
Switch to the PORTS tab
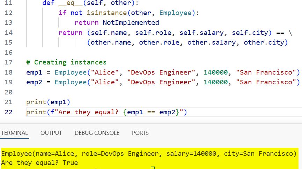[x=140, y=133]
